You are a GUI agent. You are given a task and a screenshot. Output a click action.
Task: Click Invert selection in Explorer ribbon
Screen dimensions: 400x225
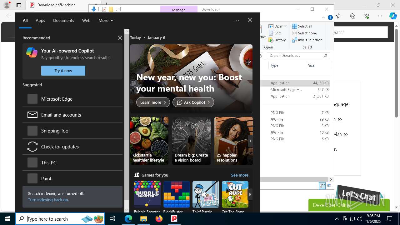pos(307,40)
